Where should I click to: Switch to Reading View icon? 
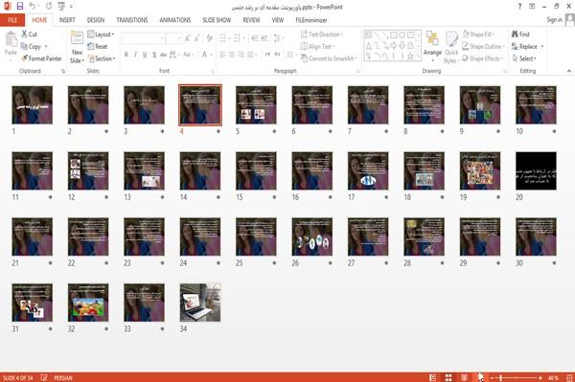(x=464, y=377)
